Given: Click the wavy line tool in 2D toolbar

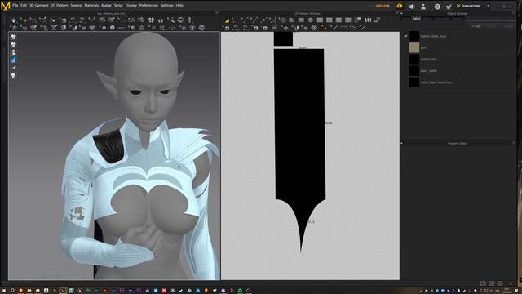Looking at the screenshot, I should click(353, 28).
